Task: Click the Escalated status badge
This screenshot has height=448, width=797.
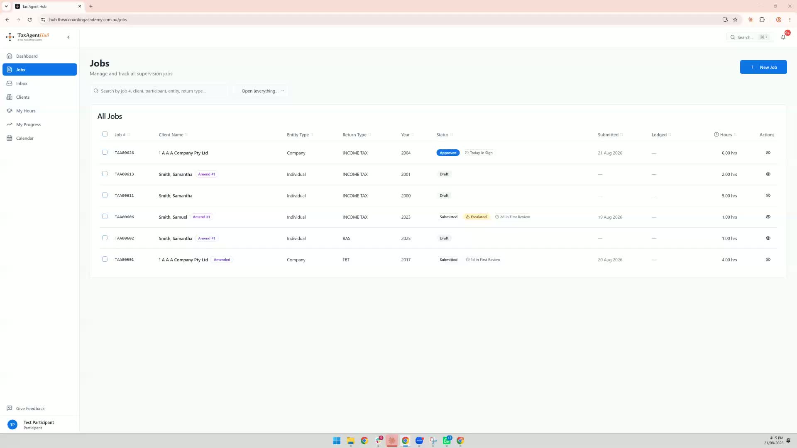Action: (x=476, y=217)
